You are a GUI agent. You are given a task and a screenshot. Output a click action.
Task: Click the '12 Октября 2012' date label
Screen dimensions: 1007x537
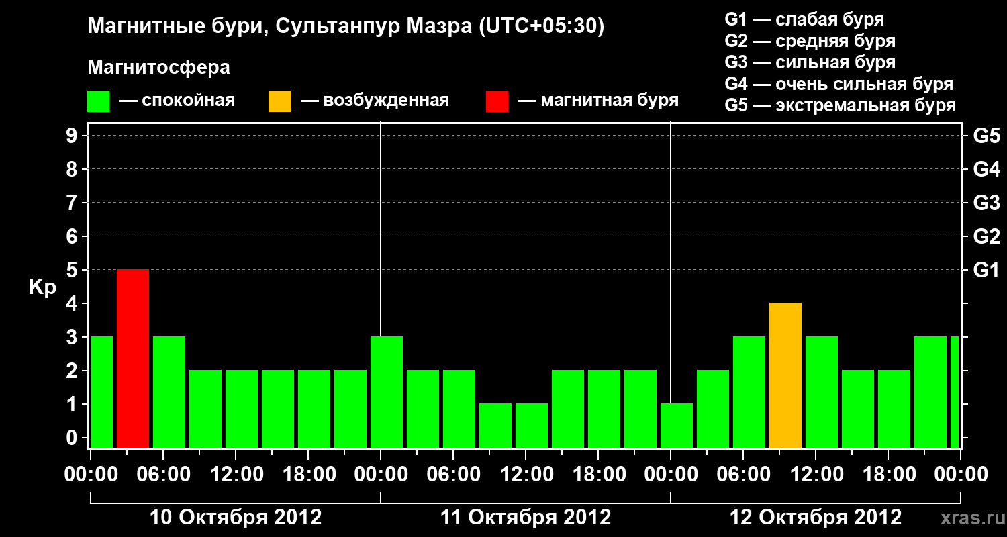816,518
